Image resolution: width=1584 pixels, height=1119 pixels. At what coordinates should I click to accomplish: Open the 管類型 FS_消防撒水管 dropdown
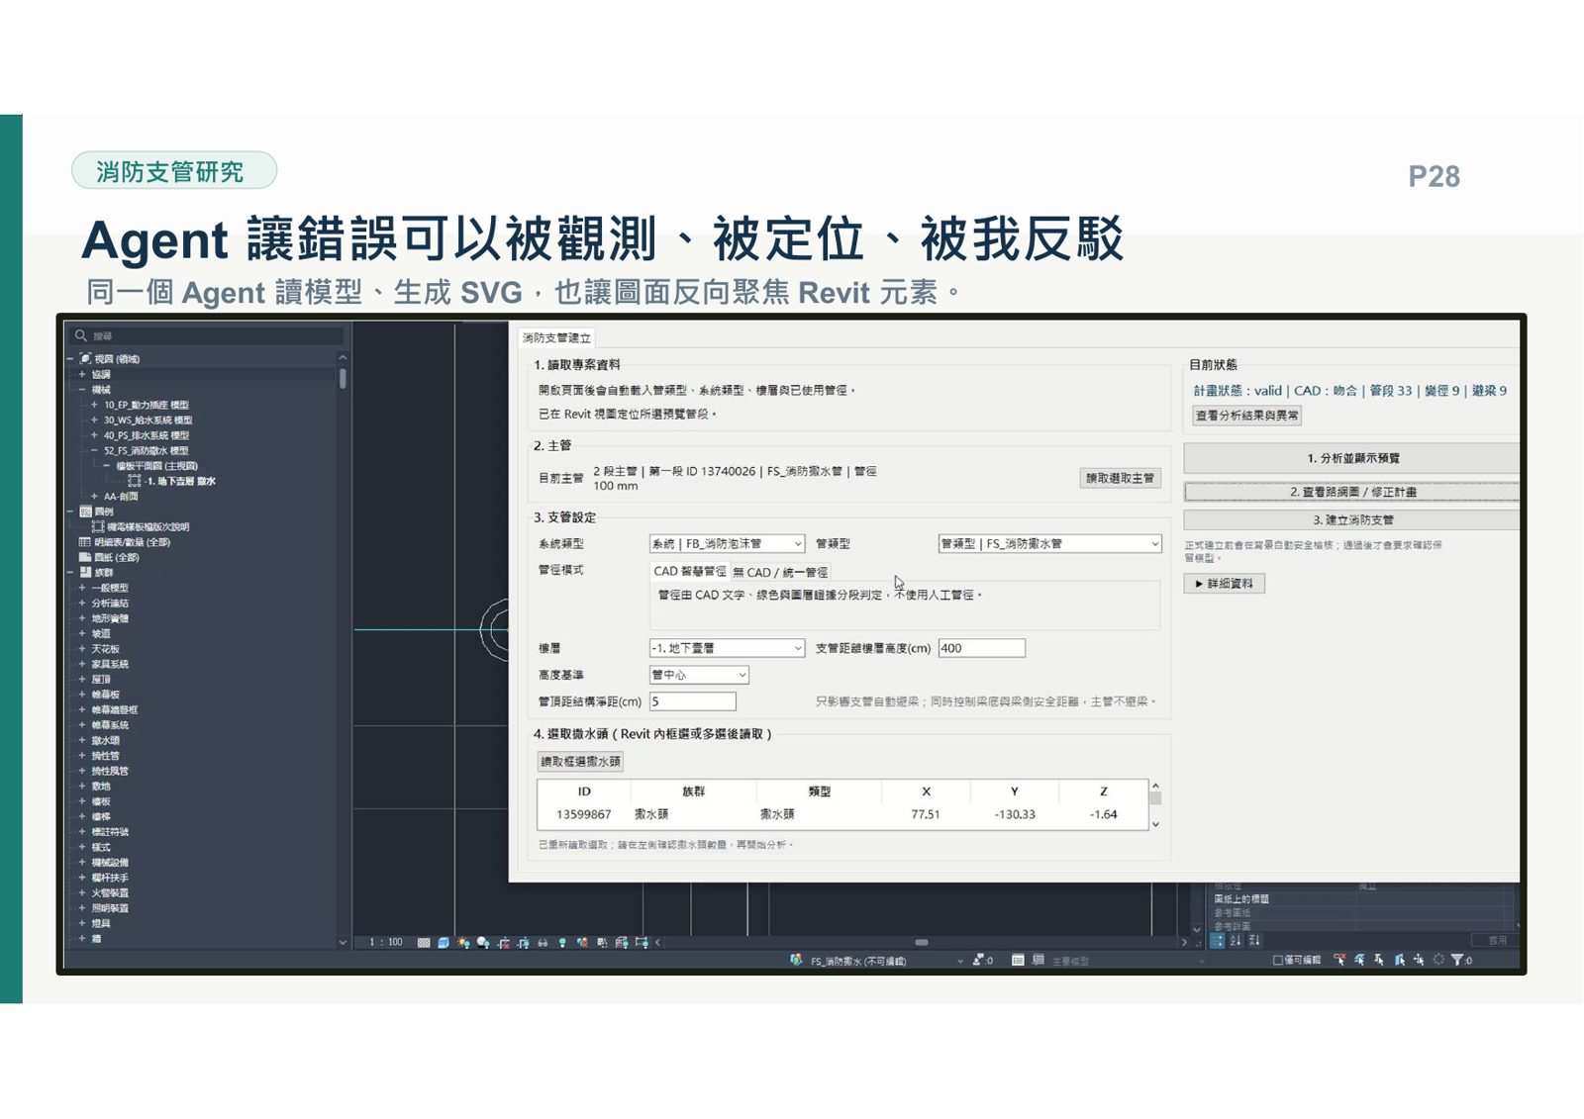coord(1049,543)
